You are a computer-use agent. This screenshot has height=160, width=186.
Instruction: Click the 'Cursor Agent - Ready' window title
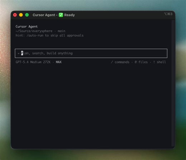(x=54, y=15)
